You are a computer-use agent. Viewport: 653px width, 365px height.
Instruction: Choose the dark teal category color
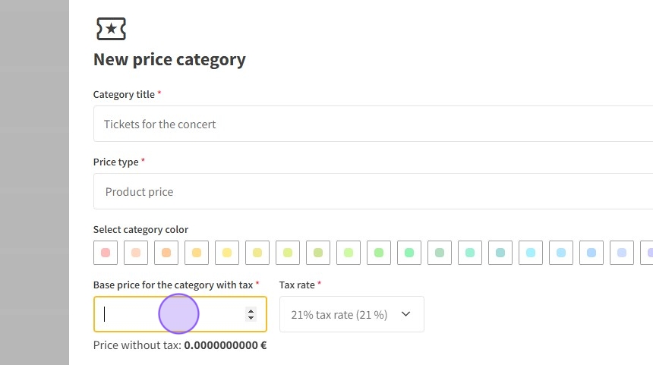click(500, 253)
